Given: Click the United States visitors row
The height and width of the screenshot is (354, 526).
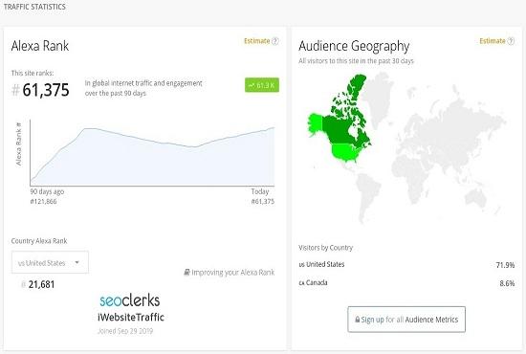Looking at the screenshot, I should click(x=406, y=265).
